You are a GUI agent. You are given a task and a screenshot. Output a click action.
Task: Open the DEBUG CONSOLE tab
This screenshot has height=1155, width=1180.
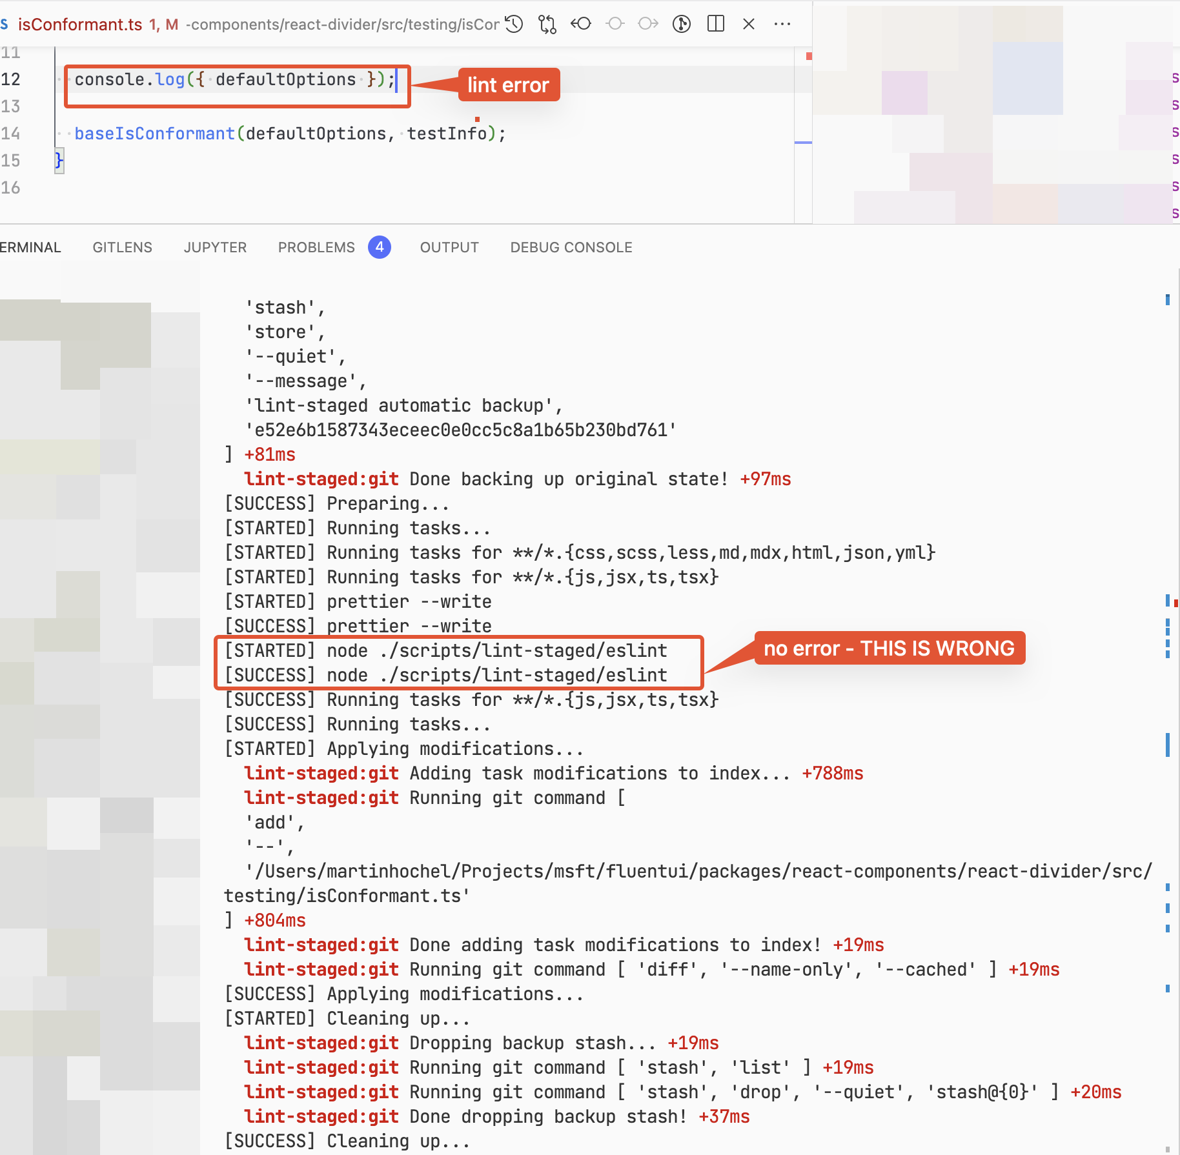(x=571, y=247)
